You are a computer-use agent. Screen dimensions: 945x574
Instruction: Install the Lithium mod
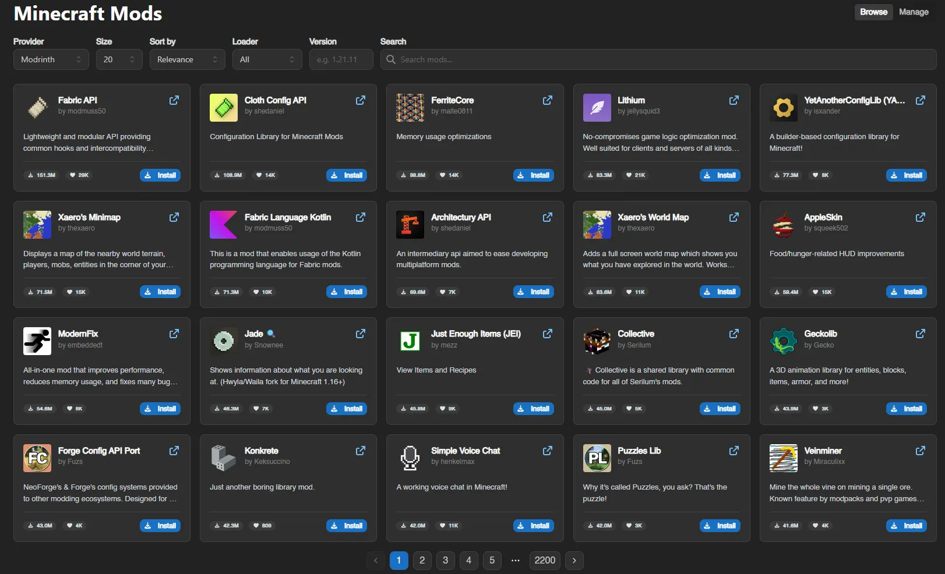click(720, 175)
